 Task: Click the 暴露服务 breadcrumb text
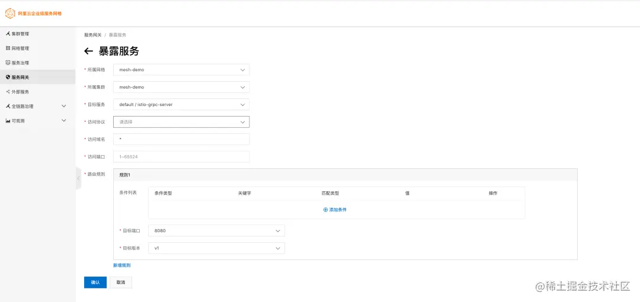click(x=117, y=35)
